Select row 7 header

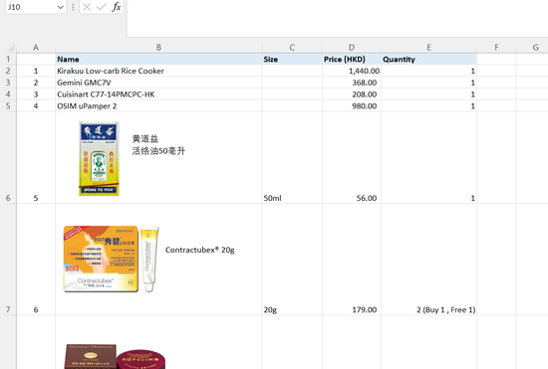tap(8, 260)
